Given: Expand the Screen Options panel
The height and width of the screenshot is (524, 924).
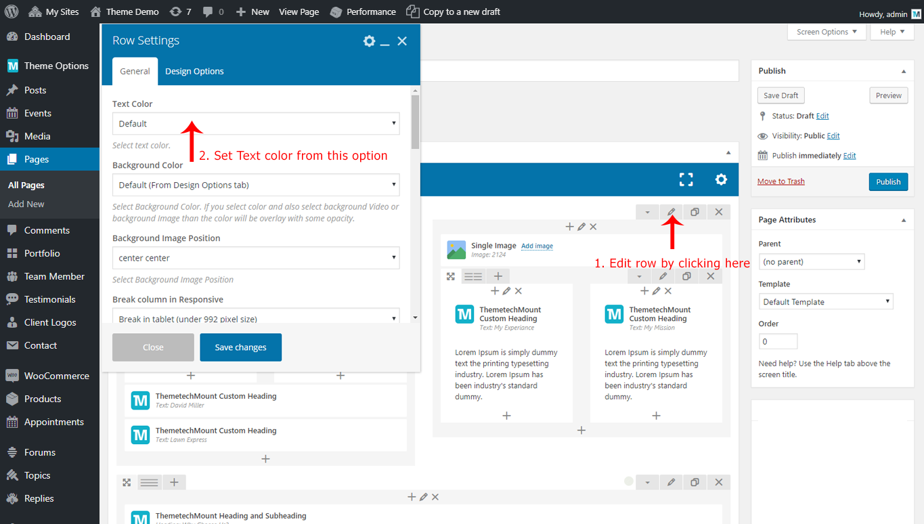Looking at the screenshot, I should tap(826, 32).
